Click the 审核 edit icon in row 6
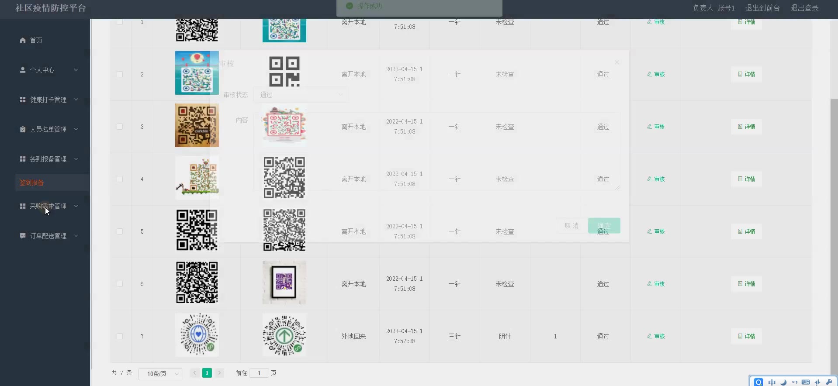The image size is (838, 386). (x=650, y=284)
